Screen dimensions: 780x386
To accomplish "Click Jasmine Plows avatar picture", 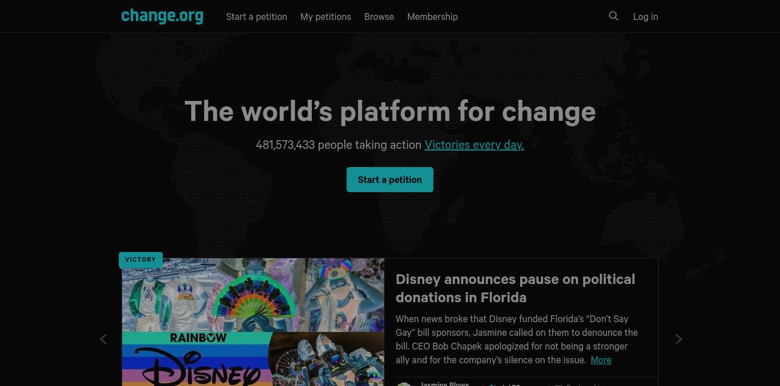I will point(404,384).
